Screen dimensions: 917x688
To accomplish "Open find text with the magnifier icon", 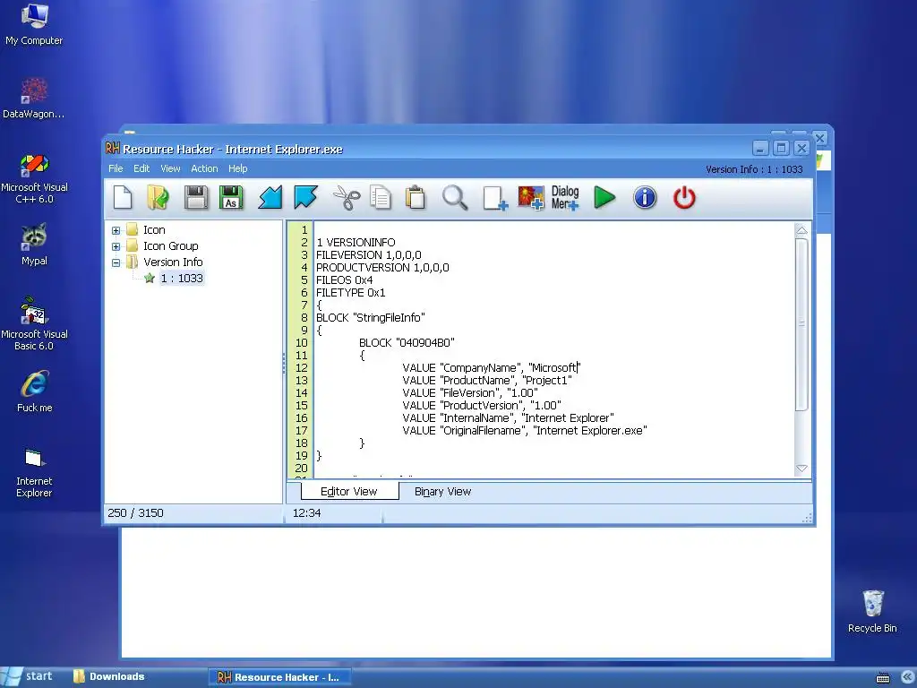I will point(454,197).
